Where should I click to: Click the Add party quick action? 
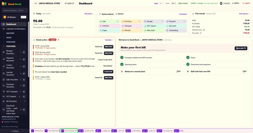click(132, 26)
